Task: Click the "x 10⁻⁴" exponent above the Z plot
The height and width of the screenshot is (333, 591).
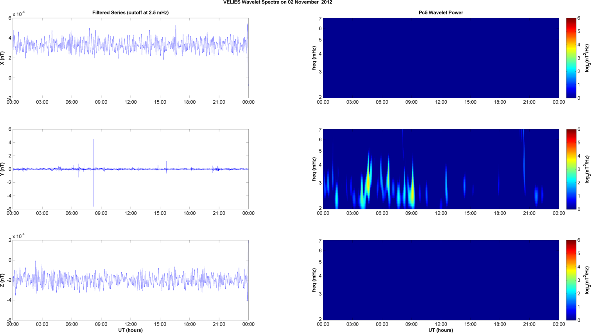Action: point(18,236)
